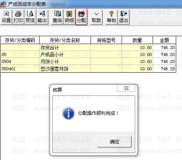This screenshot has width=182, height=160.
Task: Open 预览 print preview
Action: (30, 17)
